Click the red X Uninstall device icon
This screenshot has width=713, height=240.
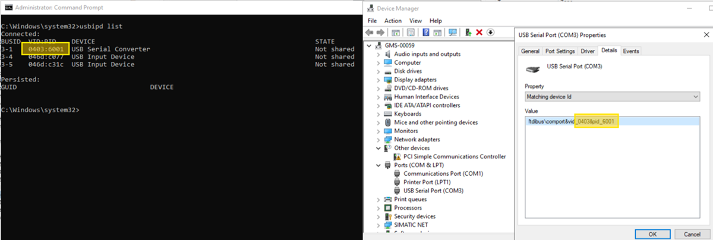click(x=479, y=32)
